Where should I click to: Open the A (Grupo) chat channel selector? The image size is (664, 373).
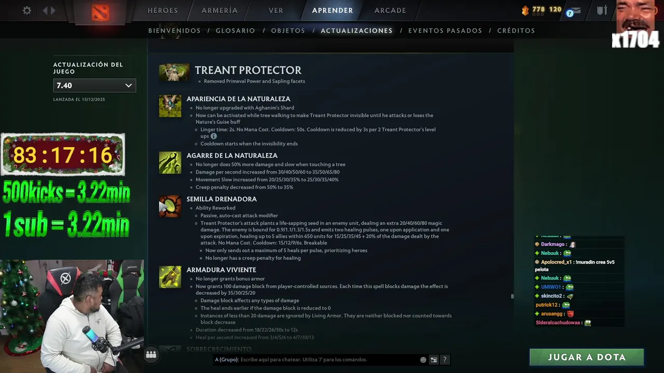[227, 360]
